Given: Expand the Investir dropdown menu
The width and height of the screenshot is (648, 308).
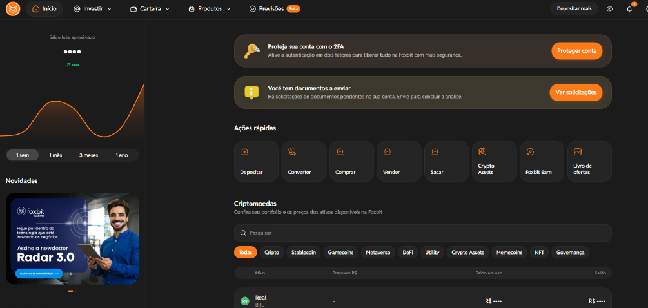Looking at the screenshot, I should click(x=93, y=8).
